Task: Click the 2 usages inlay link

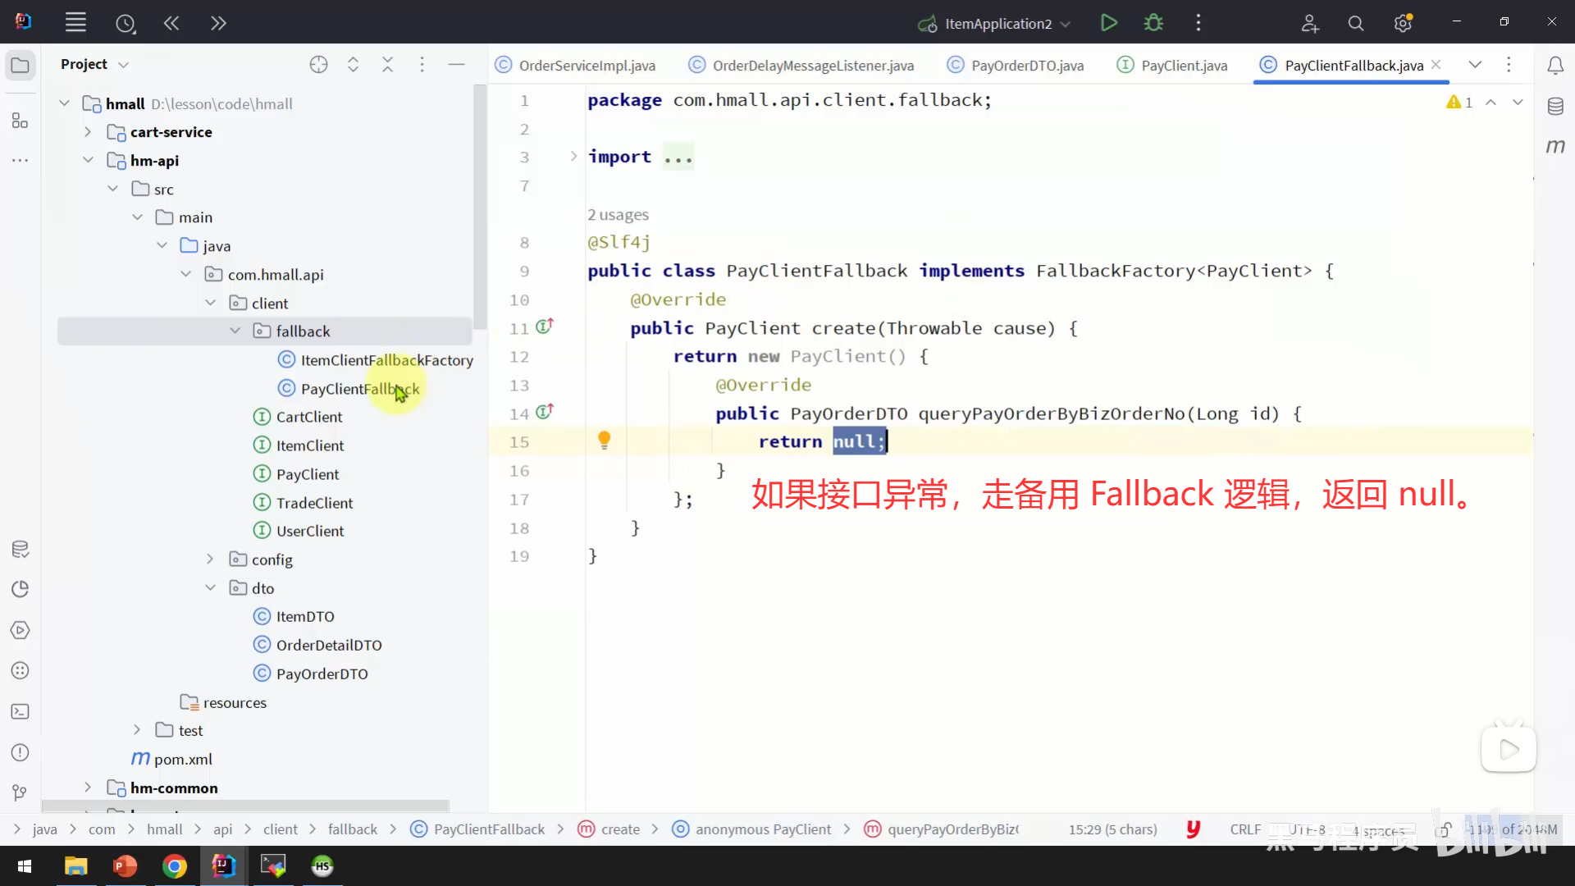Action: click(x=618, y=215)
